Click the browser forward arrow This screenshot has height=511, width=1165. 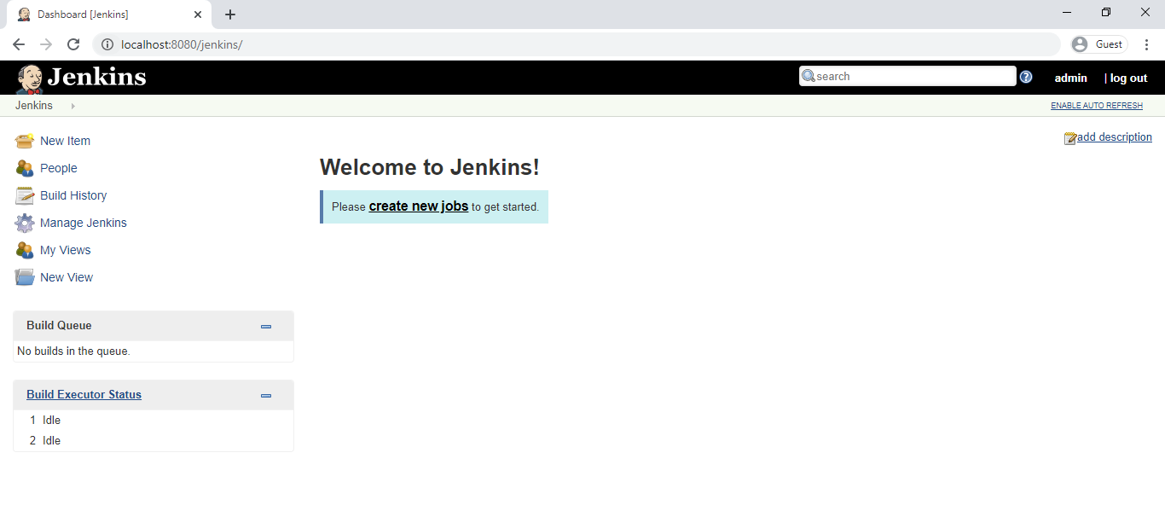pos(46,44)
